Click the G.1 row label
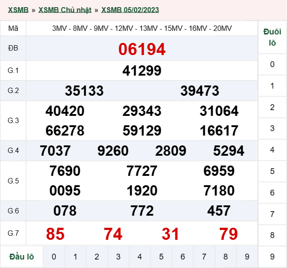 pyautogui.click(x=13, y=71)
